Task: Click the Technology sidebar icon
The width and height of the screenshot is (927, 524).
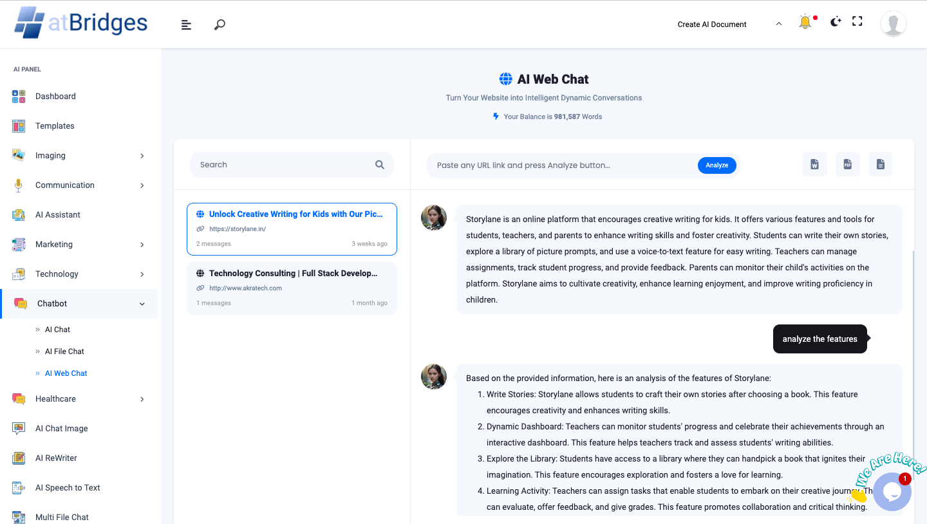Action: click(19, 274)
